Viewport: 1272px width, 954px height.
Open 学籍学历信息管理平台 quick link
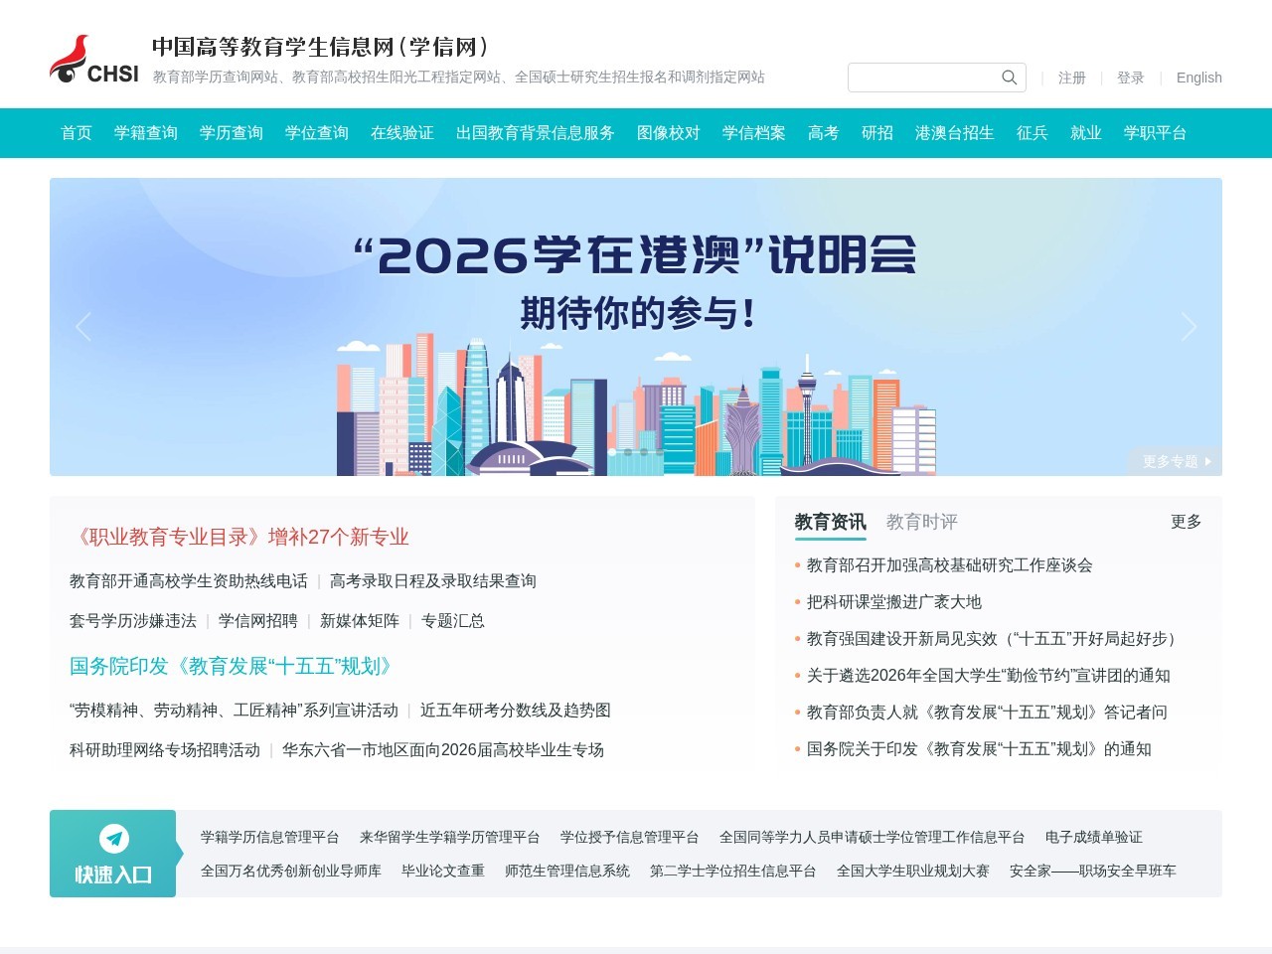click(x=270, y=838)
